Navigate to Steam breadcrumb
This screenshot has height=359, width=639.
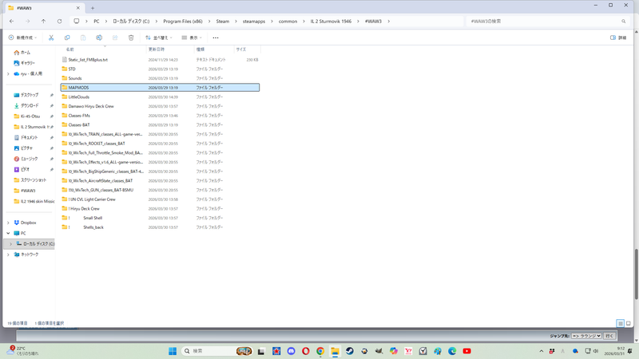tap(223, 22)
